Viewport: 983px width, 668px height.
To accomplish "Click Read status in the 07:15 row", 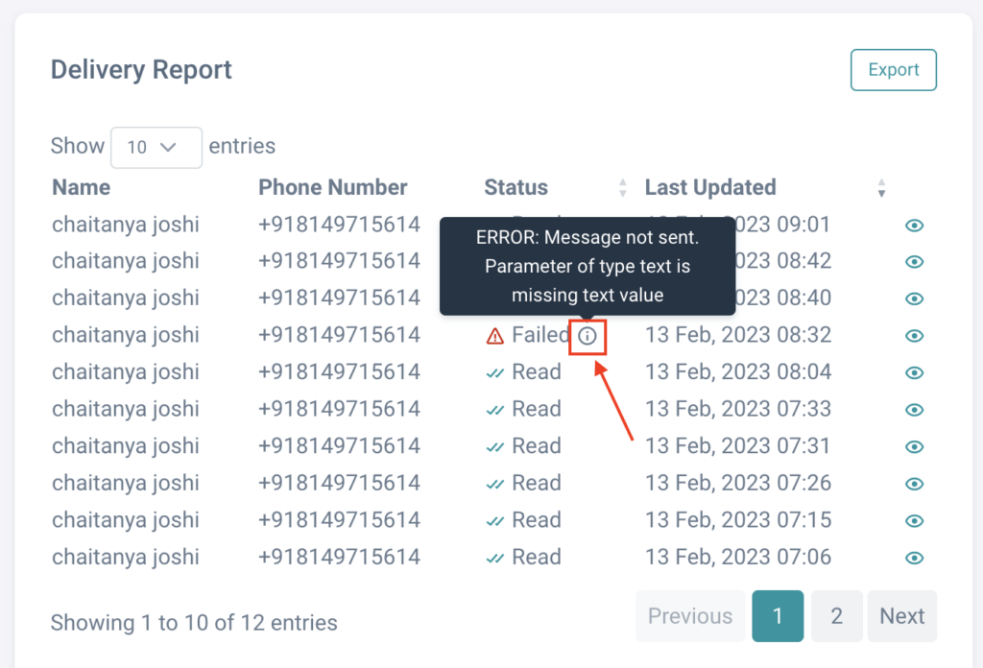I will 536,519.
